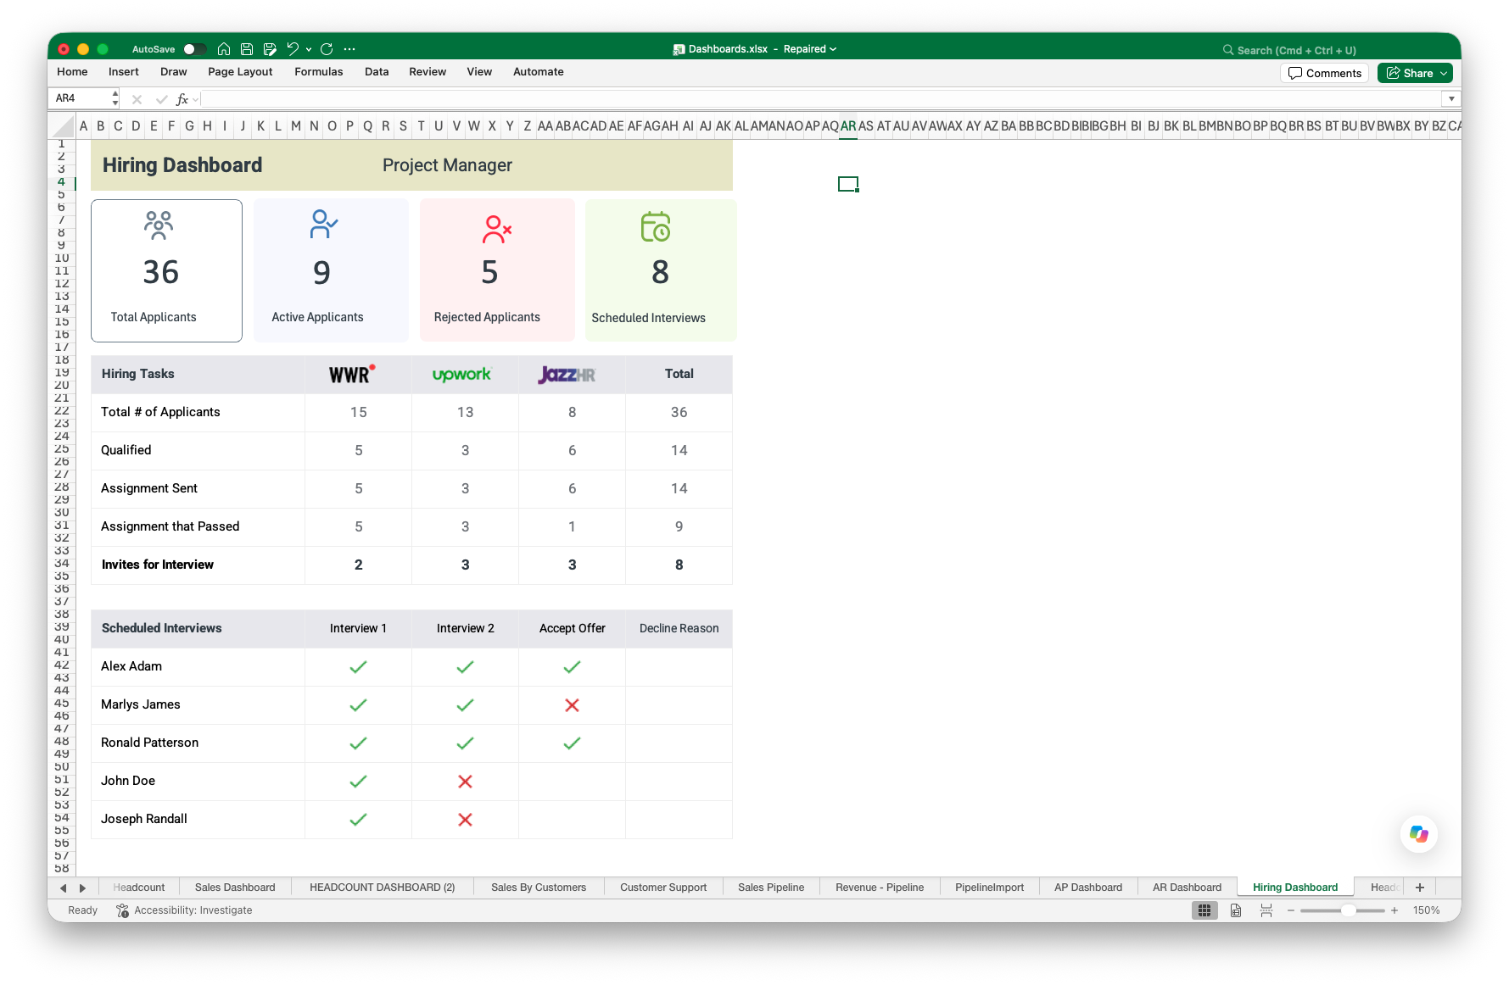
Task: Click the next sheet navigation arrow
Action: (82, 888)
